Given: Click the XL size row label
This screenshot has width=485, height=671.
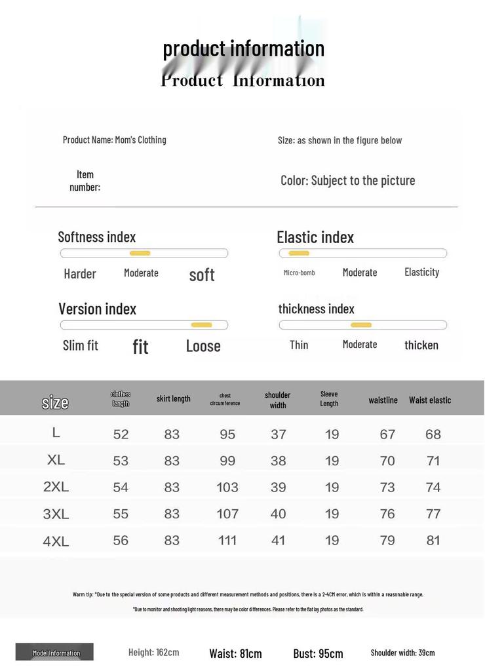Looking at the screenshot, I should pos(56,460).
